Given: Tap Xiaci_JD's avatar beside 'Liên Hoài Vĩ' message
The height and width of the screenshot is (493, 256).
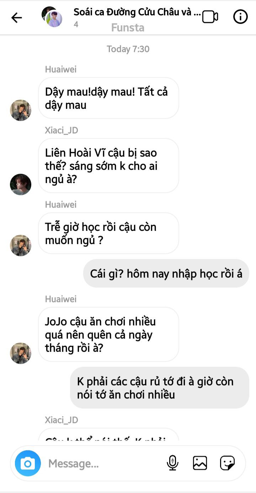Looking at the screenshot, I should tap(21, 184).
